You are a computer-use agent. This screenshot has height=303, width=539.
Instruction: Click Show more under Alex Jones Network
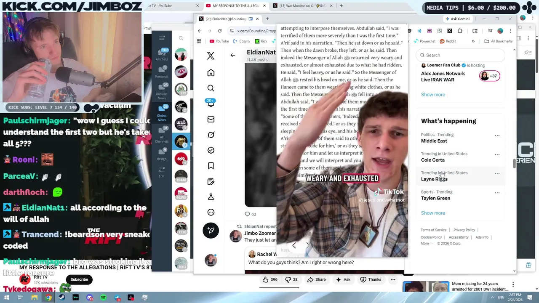coord(433,95)
